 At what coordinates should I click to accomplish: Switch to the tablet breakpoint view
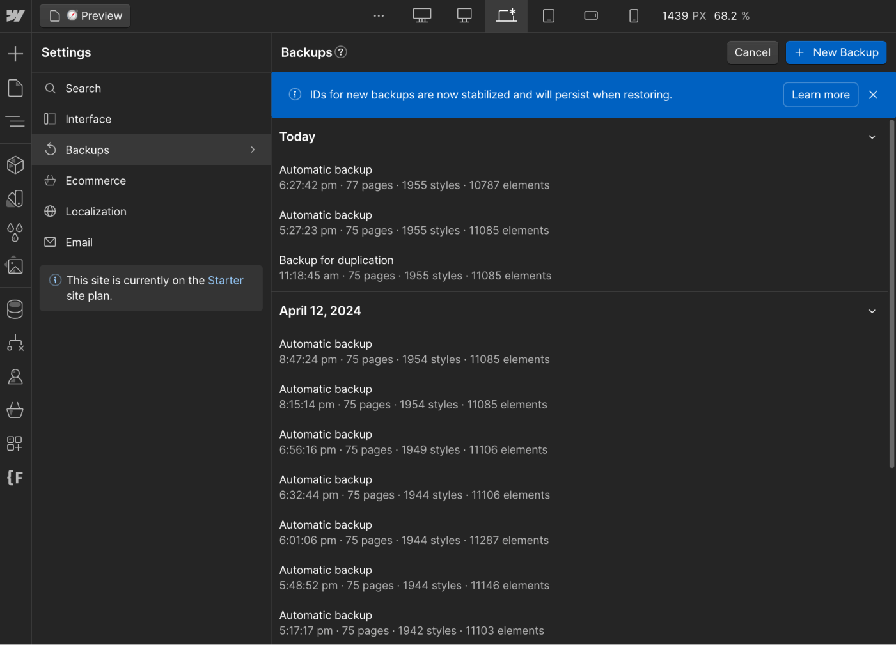[548, 15]
